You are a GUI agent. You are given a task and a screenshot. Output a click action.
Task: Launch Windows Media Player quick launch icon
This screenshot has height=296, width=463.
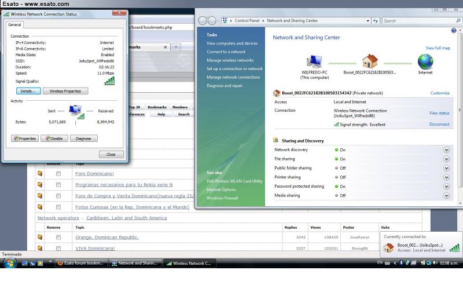pos(40,263)
